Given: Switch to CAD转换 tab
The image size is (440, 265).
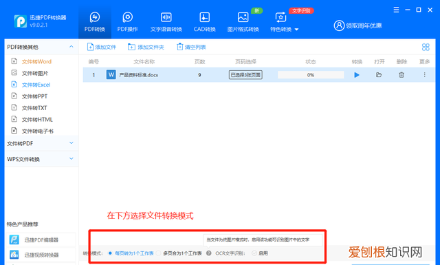Looking at the screenshot, I should pyautogui.click(x=205, y=22).
